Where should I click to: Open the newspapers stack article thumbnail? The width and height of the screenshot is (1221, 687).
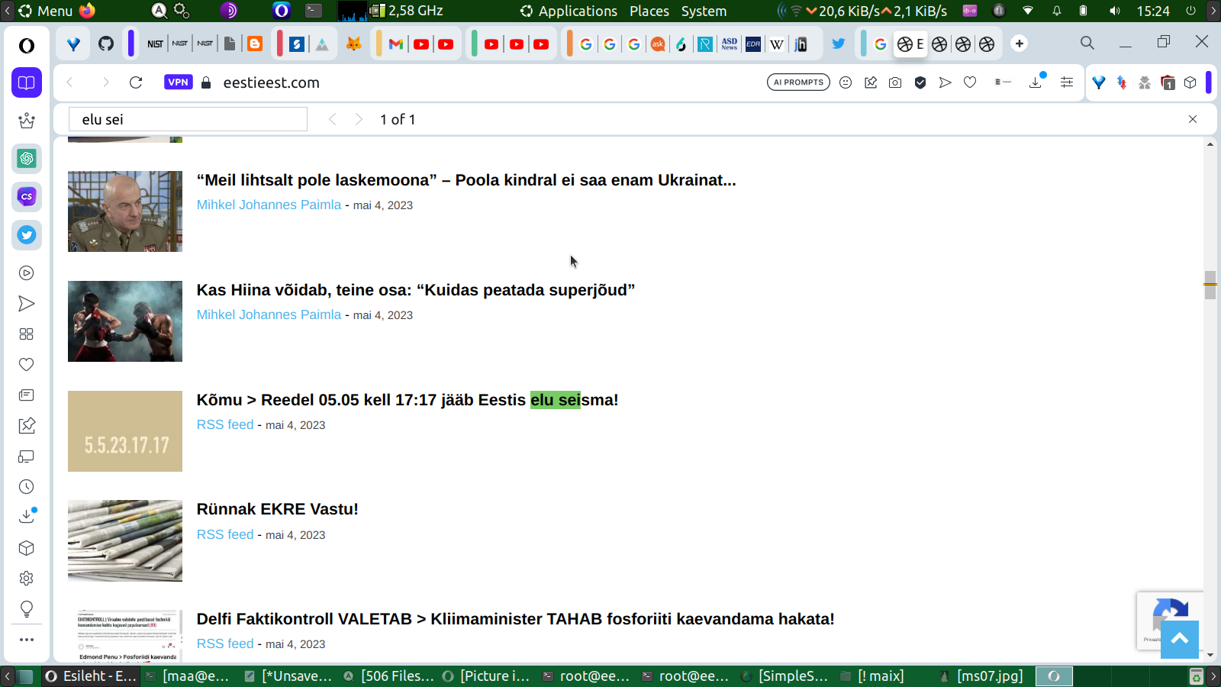(125, 540)
